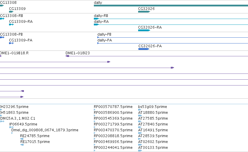The width and height of the screenshot is (248, 152).
Task: Open the dally-RB transcript label
Action: pyautogui.click(x=101, y=16)
